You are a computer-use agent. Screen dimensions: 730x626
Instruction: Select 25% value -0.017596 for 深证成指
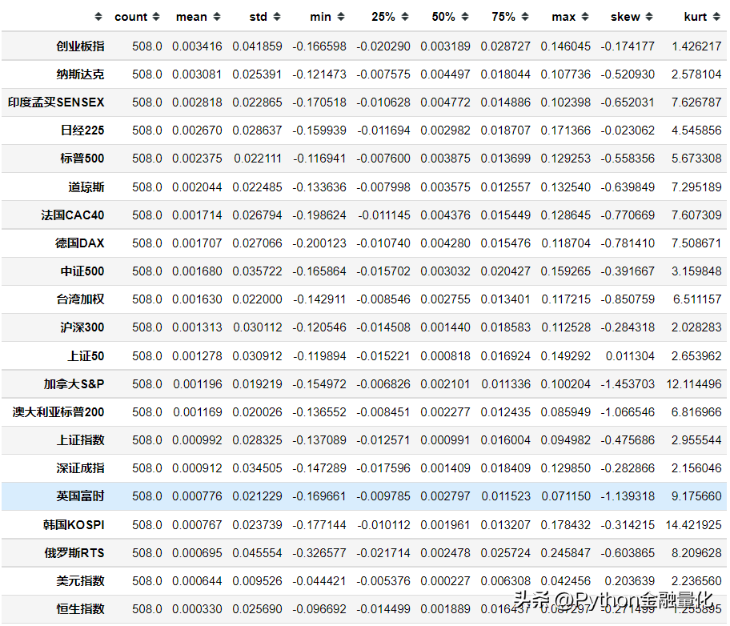(383, 468)
